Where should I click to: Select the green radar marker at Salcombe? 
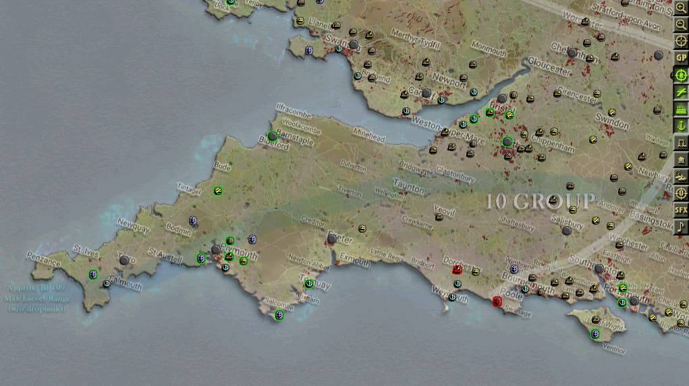pos(279,315)
